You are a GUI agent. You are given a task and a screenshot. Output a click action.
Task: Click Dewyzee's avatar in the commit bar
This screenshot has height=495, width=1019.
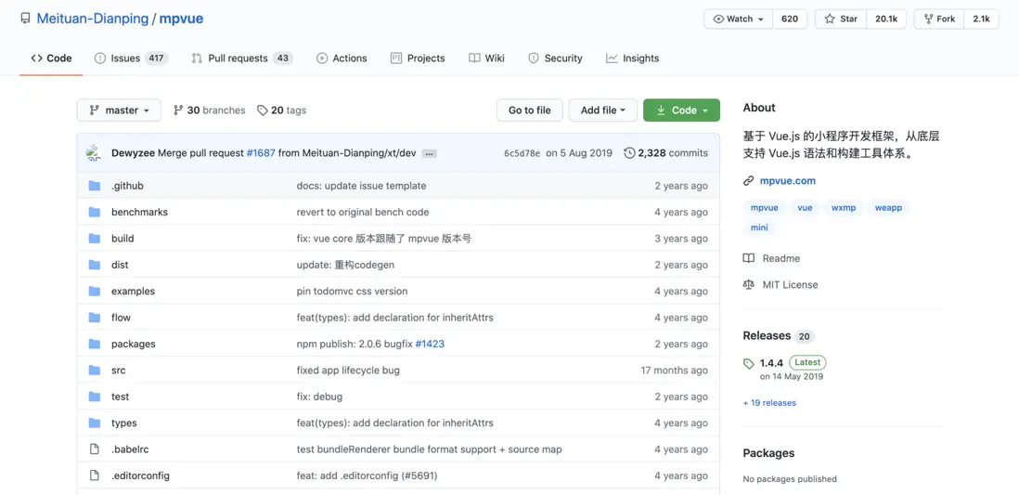94,153
